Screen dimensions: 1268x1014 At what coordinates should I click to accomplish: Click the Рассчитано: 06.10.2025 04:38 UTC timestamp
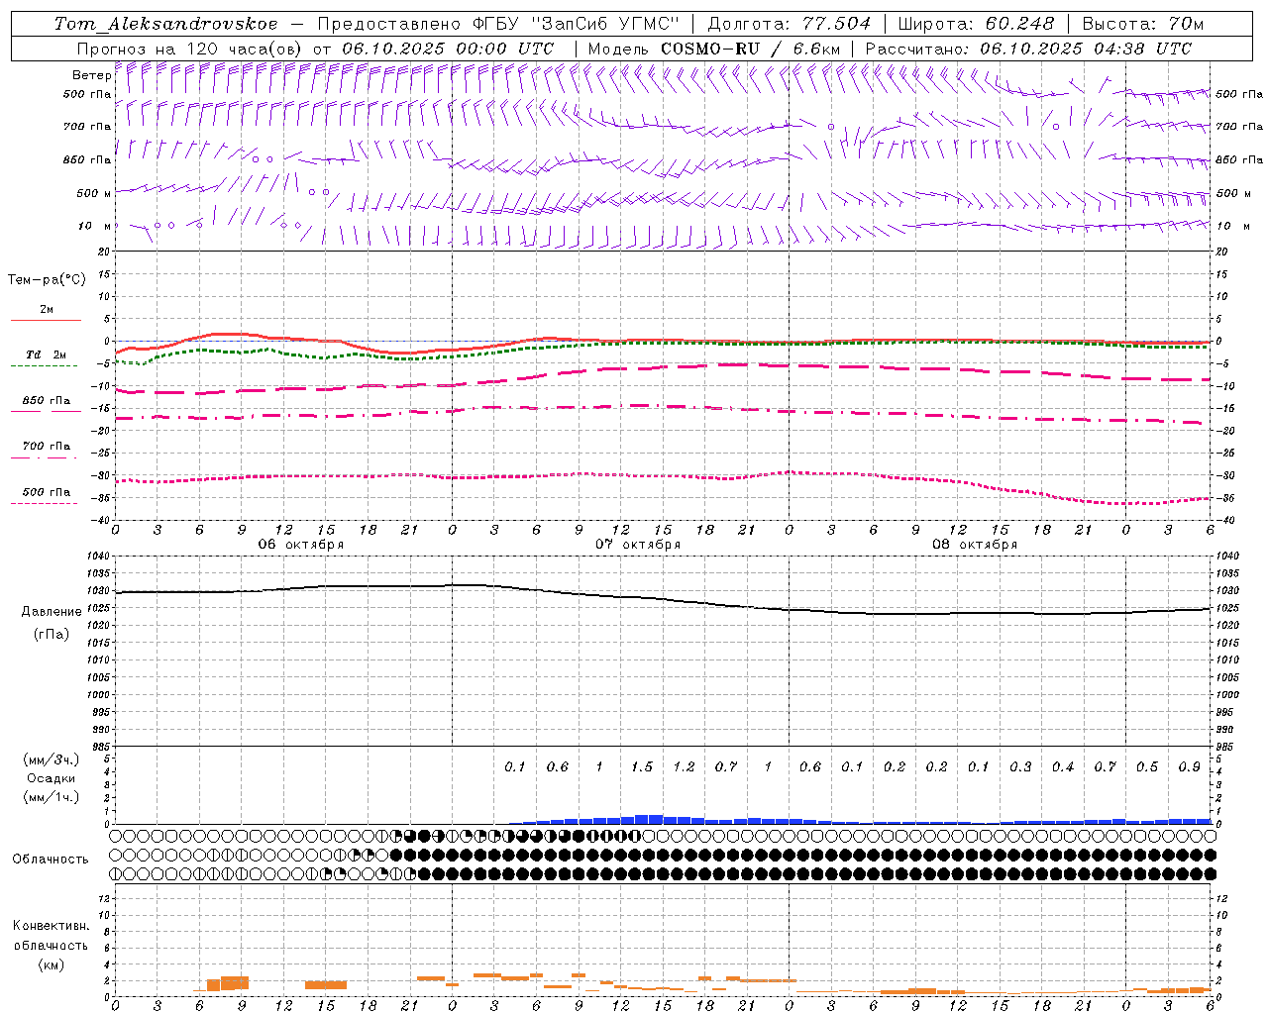1028,49
